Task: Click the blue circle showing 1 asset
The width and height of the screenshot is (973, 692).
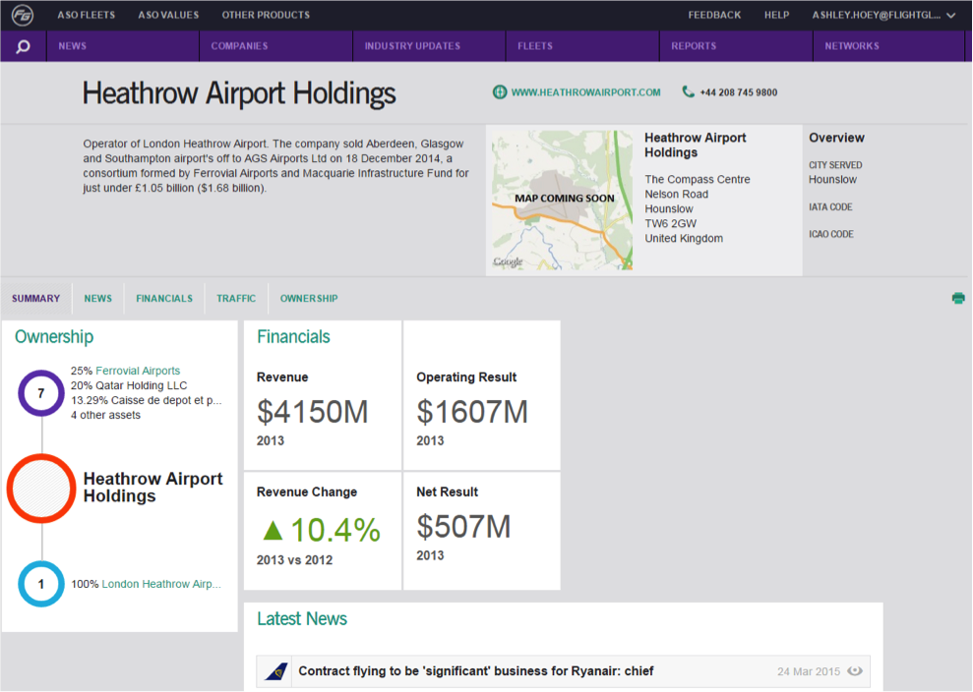Action: (41, 584)
